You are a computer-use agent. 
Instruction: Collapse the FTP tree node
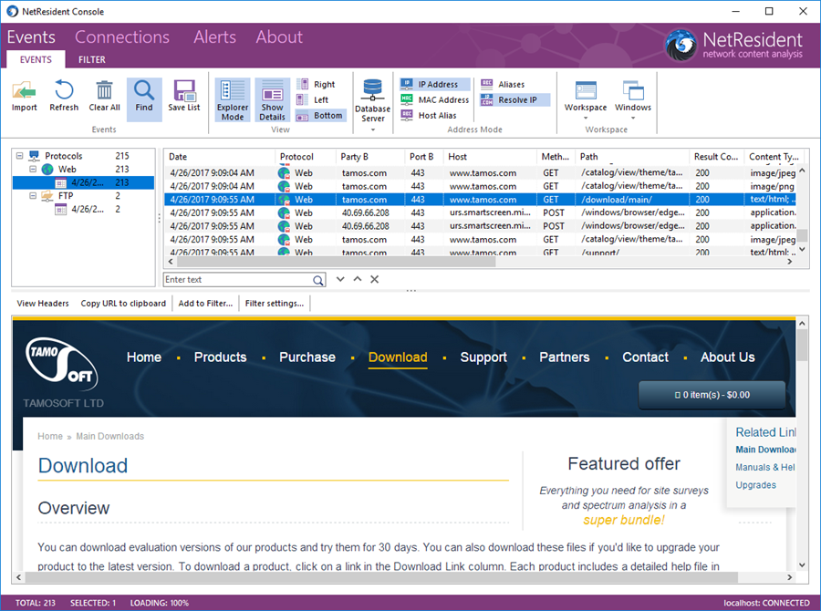coord(33,196)
